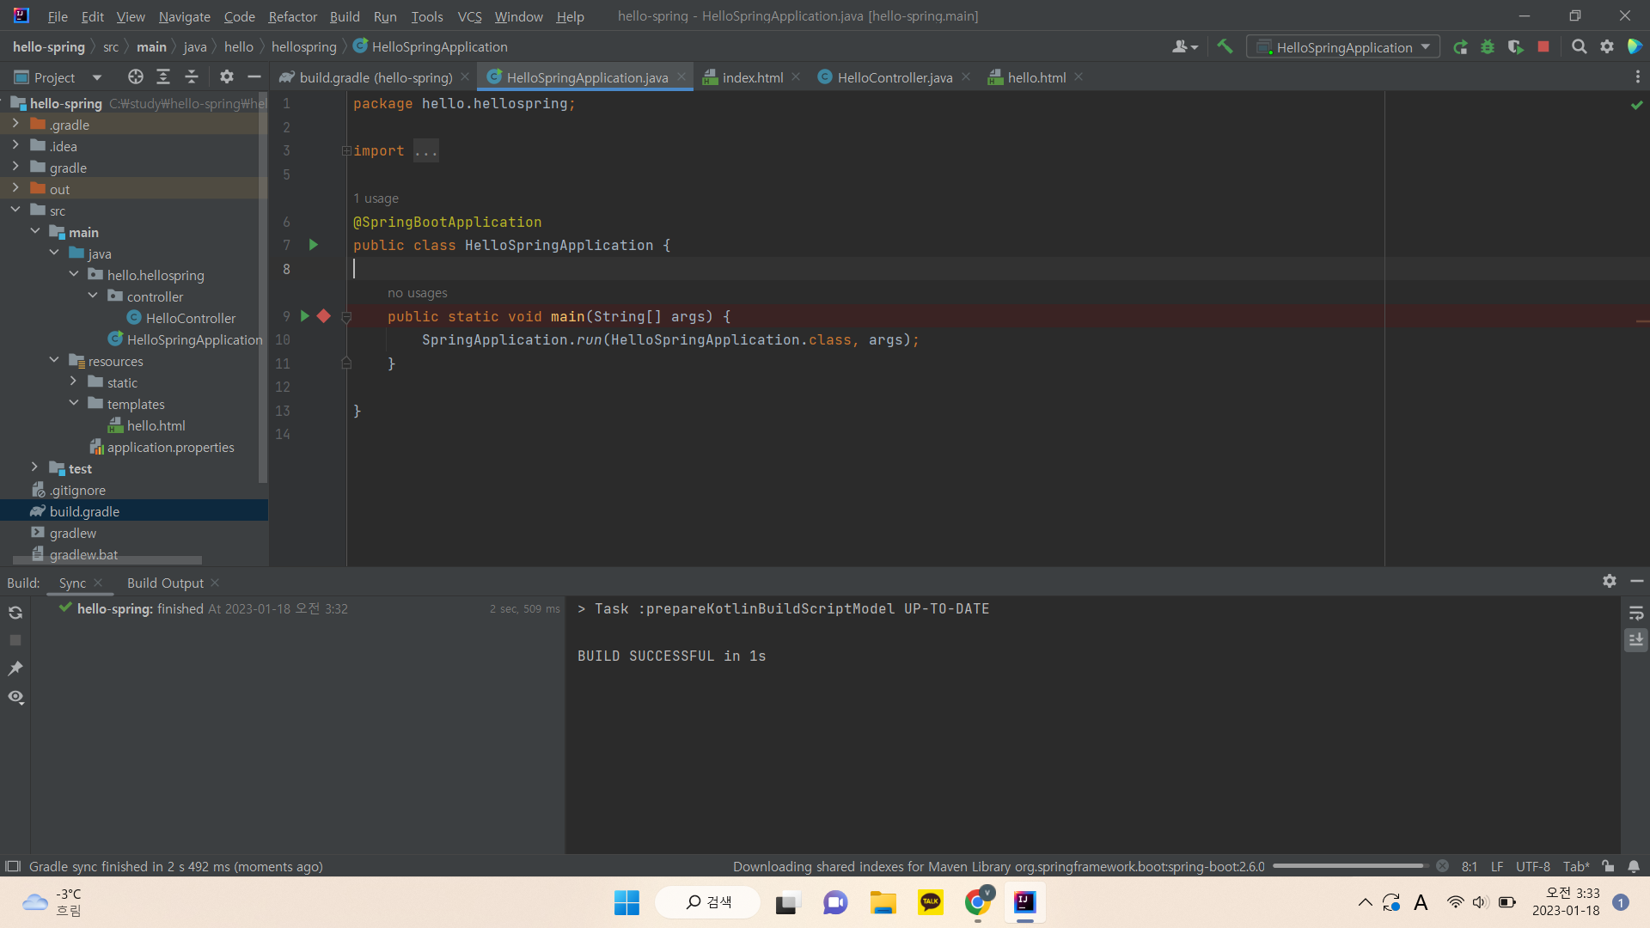1650x928 pixels.
Task: Collapse the src folder
Action: pos(15,211)
